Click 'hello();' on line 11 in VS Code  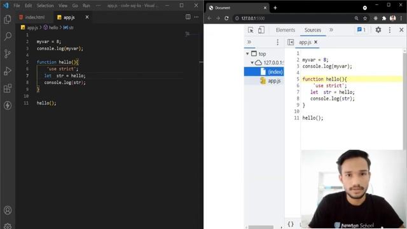click(46, 103)
